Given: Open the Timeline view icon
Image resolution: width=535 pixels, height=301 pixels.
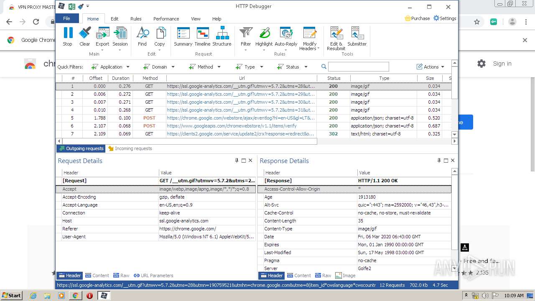Looking at the screenshot, I should 202,33.
